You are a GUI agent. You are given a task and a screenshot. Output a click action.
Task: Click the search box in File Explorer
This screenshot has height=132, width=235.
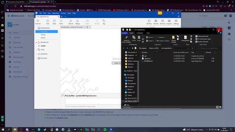tap(208, 48)
